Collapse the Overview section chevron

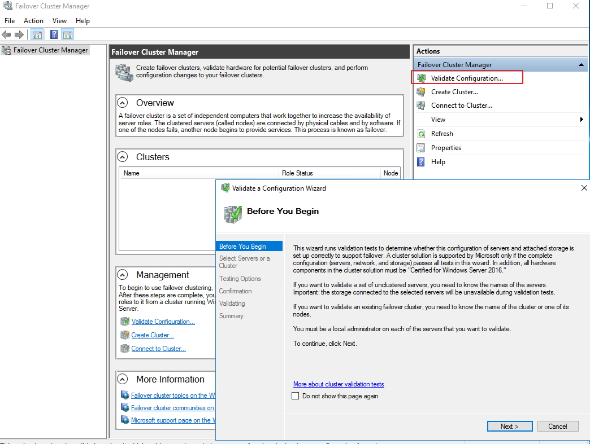123,103
